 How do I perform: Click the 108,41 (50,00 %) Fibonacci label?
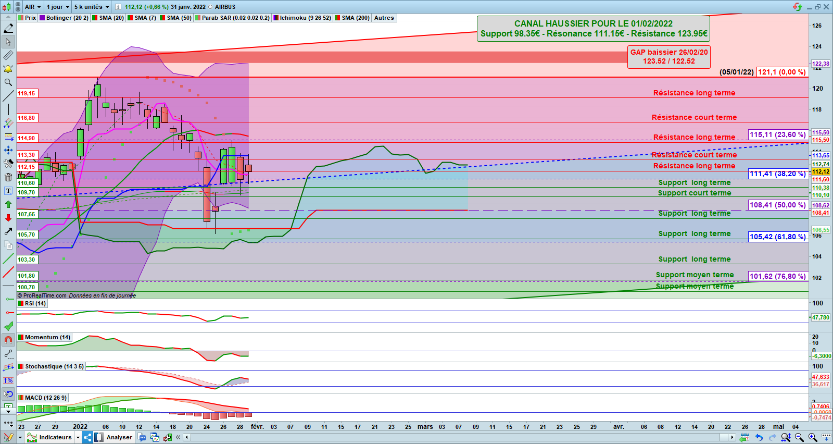pyautogui.click(x=778, y=205)
